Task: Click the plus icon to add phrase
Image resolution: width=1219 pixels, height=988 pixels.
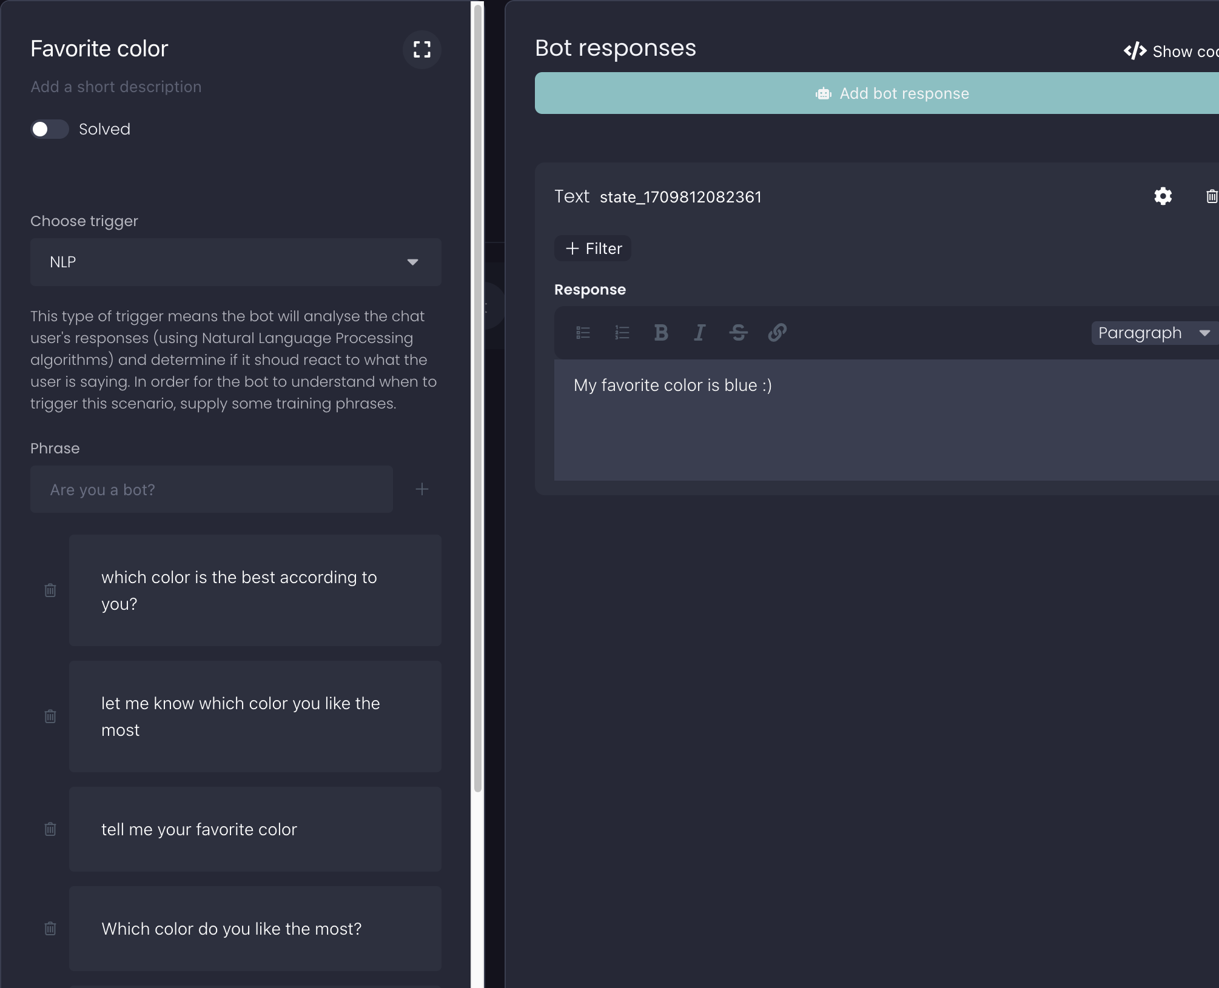Action: 422,489
